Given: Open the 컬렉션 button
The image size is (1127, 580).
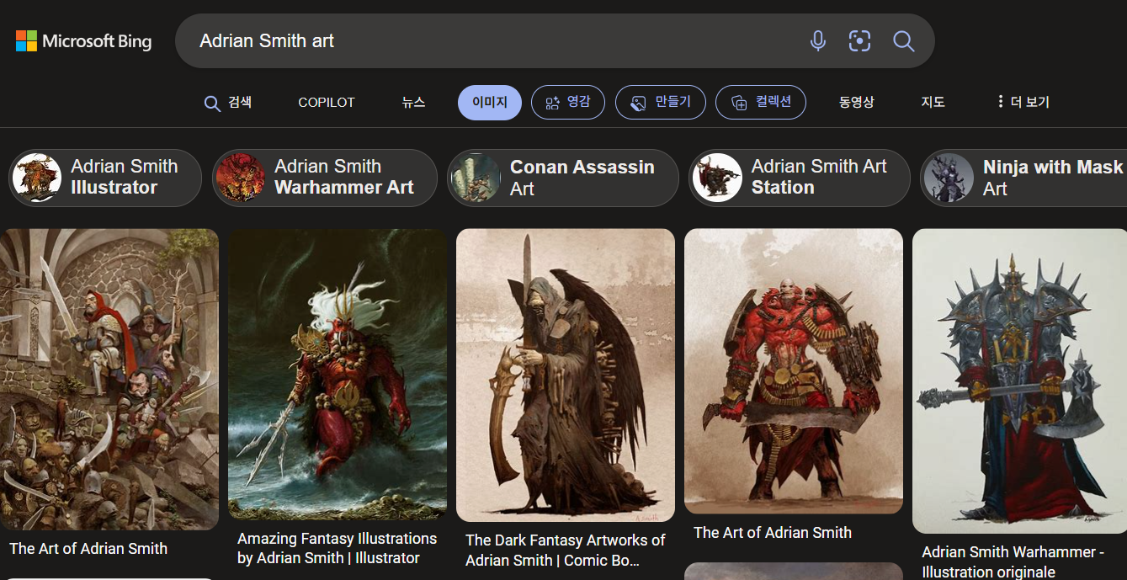Looking at the screenshot, I should [761, 103].
